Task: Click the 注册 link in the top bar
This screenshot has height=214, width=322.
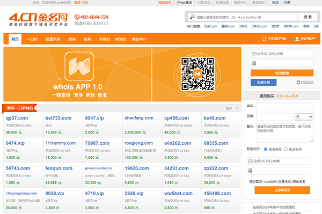Action: pos(84,3)
